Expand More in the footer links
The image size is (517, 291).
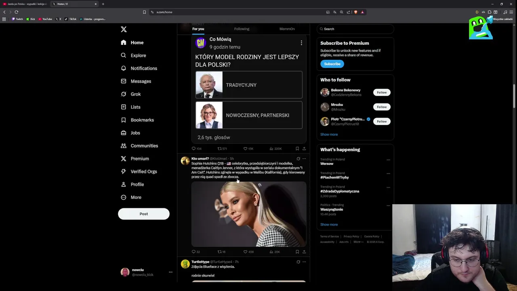[x=359, y=242]
